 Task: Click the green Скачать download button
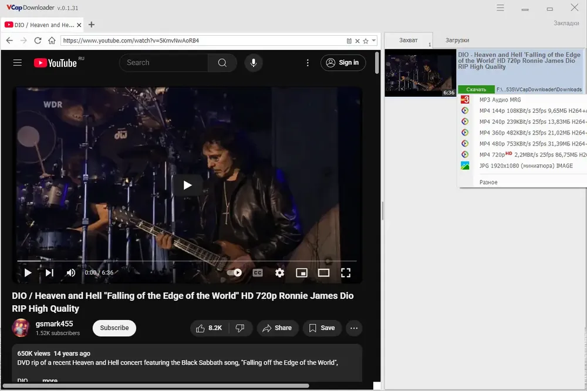pos(476,89)
